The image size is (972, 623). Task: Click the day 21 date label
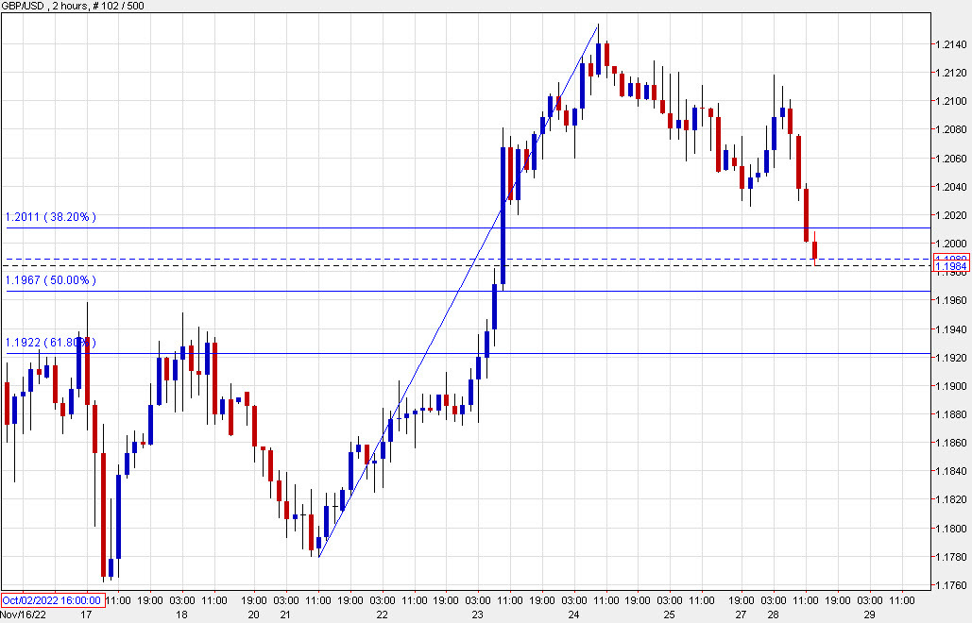(x=285, y=615)
